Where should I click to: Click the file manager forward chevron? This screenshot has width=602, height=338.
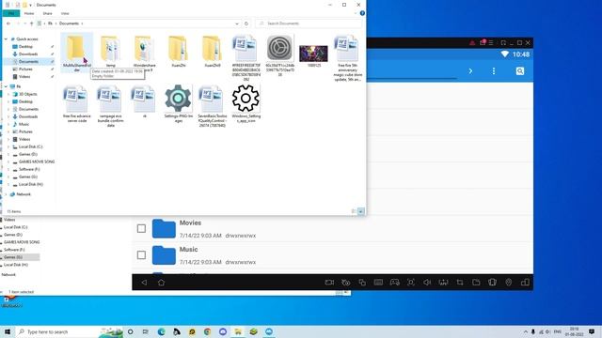[x=470, y=71]
